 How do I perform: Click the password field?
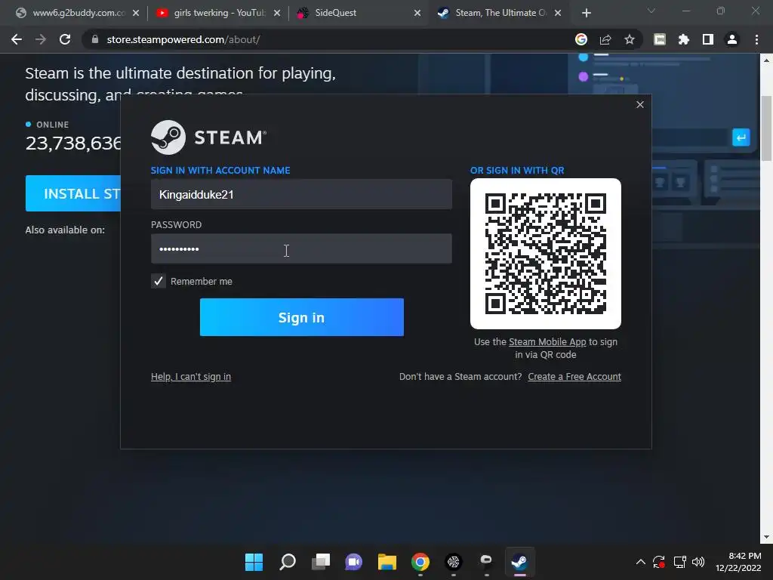(x=301, y=248)
